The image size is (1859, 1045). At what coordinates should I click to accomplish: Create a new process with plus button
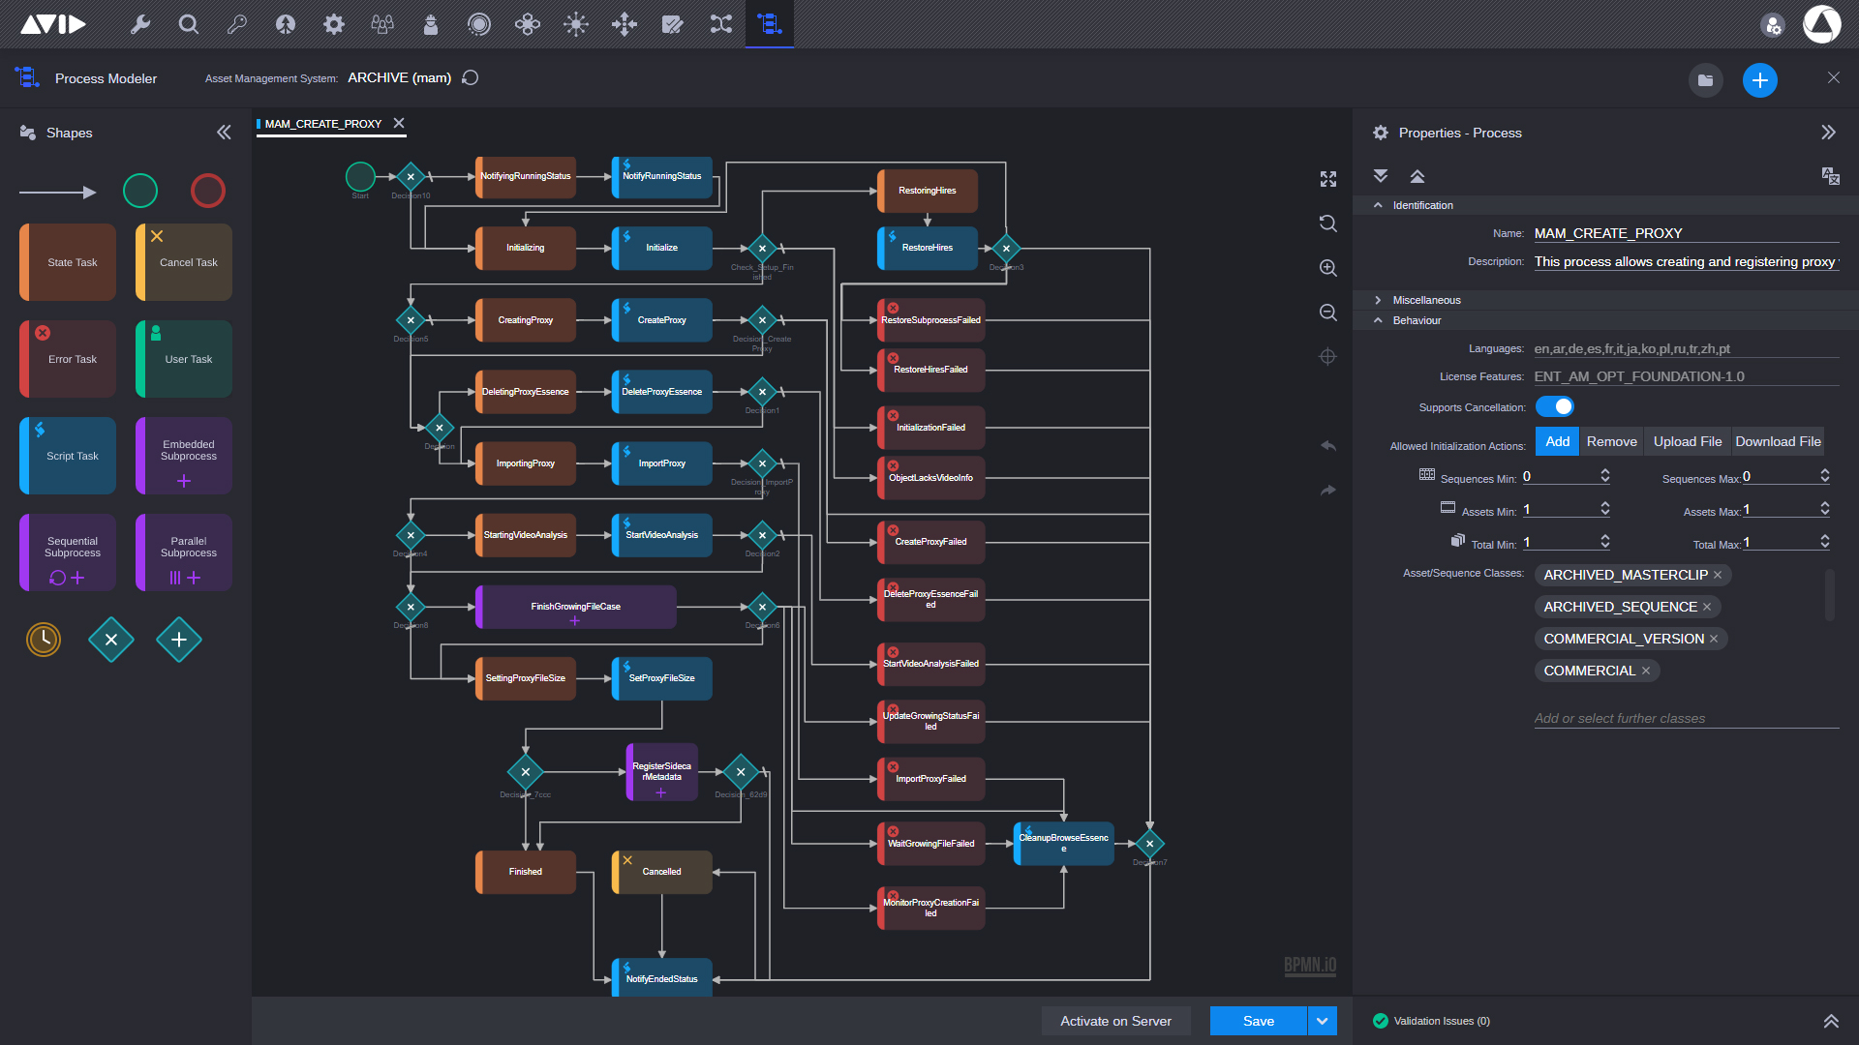1760,79
